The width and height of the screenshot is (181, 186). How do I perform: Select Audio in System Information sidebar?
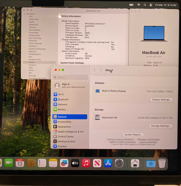(x=32, y=22)
